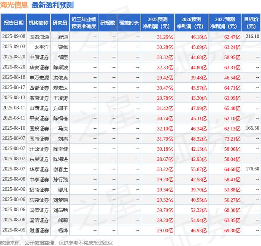The height and width of the screenshot is (246, 261).
Task: Click institution 招商证券
Action: coord(39,190)
